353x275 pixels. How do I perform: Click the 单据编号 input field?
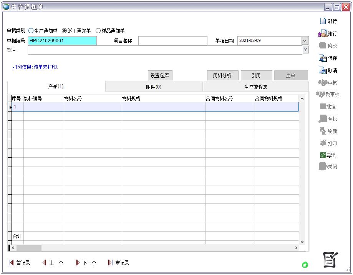click(x=61, y=40)
